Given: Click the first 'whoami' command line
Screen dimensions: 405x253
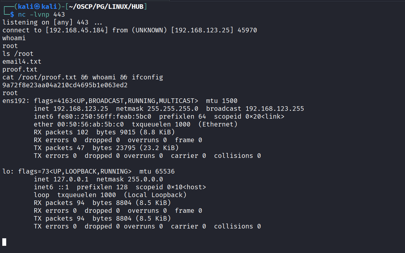Looking at the screenshot, I should click(14, 38).
